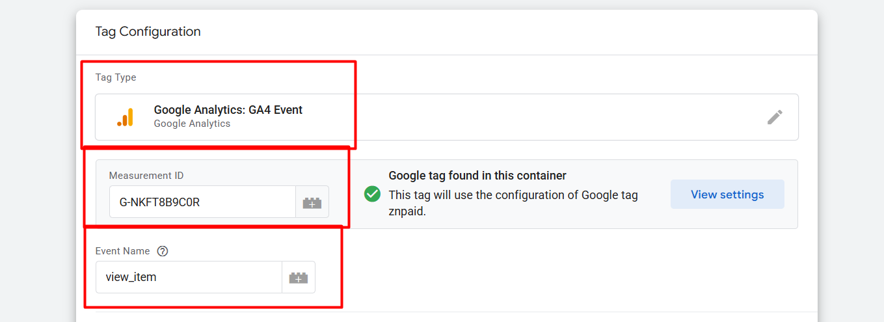Click the 'Tag Type' label
The width and height of the screenshot is (884, 322).
click(116, 77)
